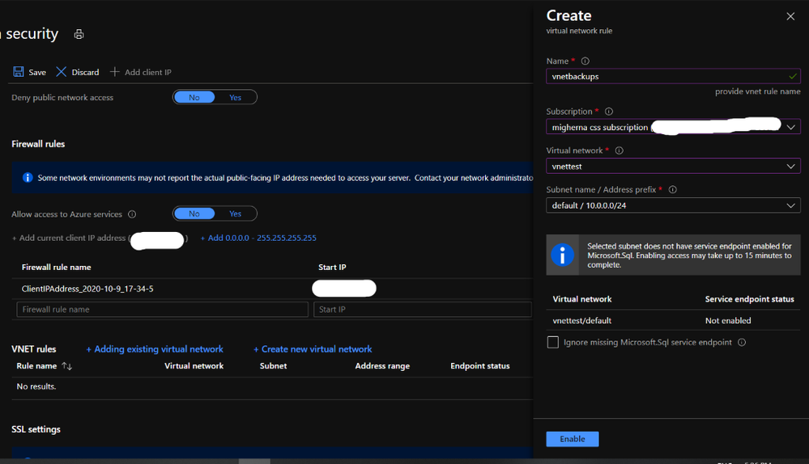This screenshot has height=464, width=809.
Task: Click Add client IP in the toolbar
Action: 148,72
